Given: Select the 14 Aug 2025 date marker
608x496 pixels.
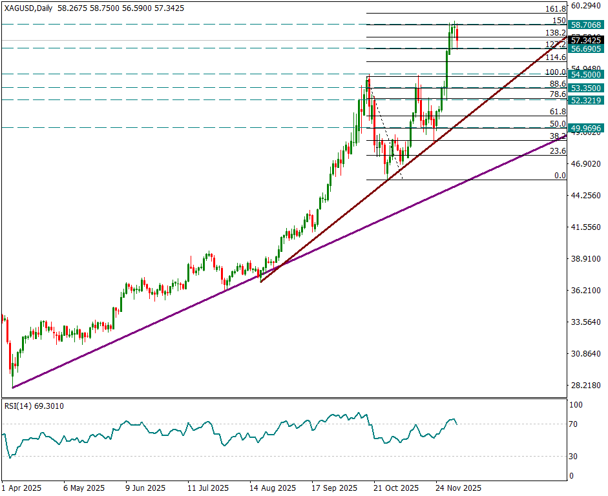Looking at the screenshot, I should pyautogui.click(x=272, y=488).
